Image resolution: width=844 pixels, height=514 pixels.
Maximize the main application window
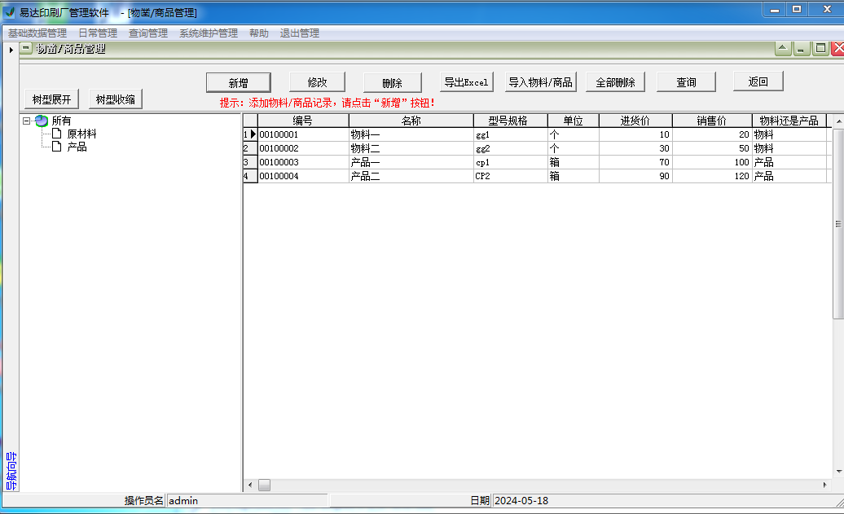point(798,9)
